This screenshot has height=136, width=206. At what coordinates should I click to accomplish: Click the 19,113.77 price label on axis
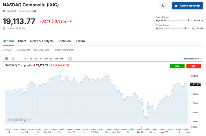pos(196,84)
